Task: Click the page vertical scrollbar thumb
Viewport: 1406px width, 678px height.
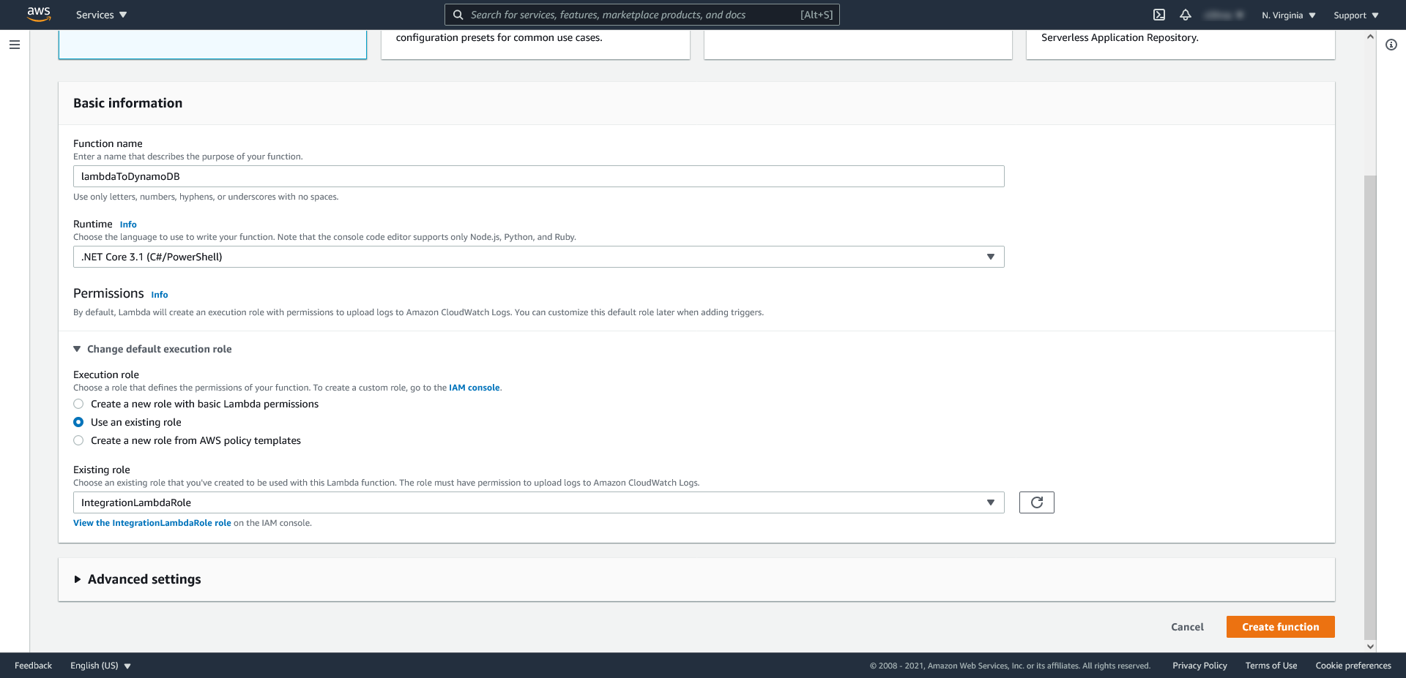Action: [x=1370, y=407]
